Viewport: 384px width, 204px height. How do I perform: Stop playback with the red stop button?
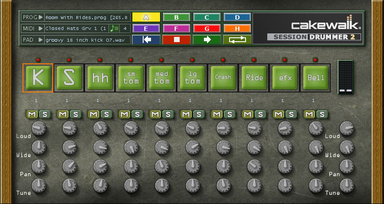tap(176, 39)
